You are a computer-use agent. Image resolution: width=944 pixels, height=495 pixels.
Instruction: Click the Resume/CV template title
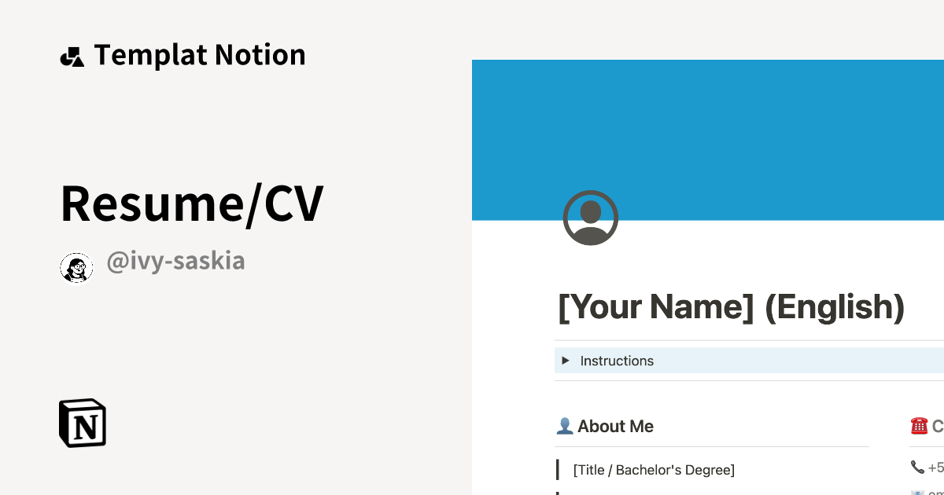click(x=191, y=203)
